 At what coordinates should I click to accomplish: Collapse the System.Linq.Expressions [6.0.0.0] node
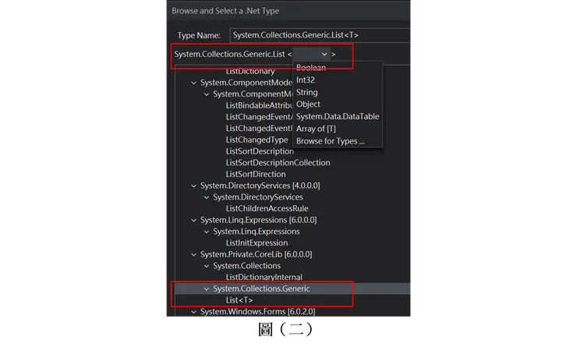coord(193,220)
